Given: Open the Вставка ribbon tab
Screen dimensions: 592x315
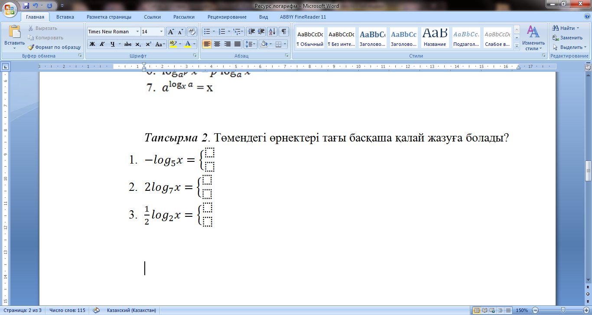Looking at the screenshot, I should pos(65,17).
